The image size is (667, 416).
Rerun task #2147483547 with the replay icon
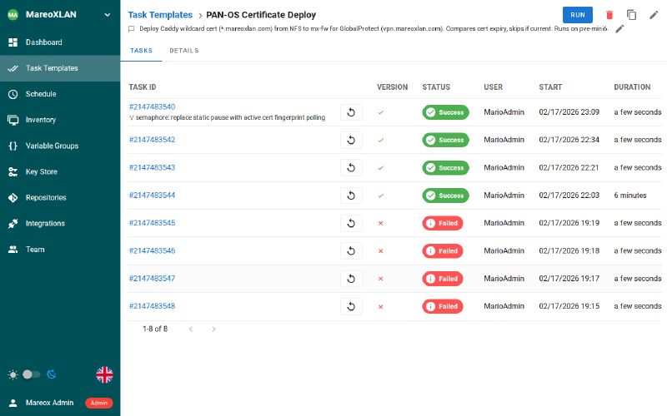point(351,279)
